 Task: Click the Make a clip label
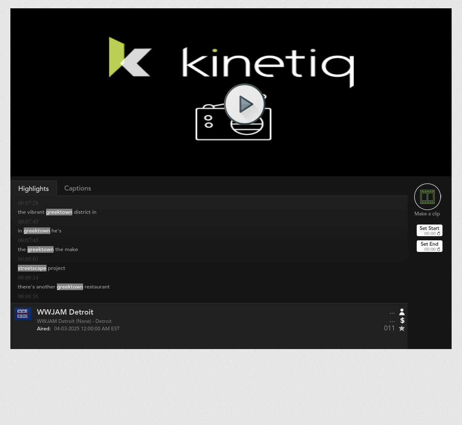pyautogui.click(x=427, y=214)
